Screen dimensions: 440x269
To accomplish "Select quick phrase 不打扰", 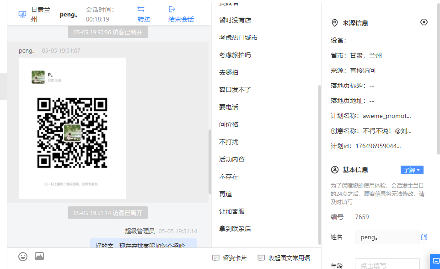I will (x=228, y=142).
